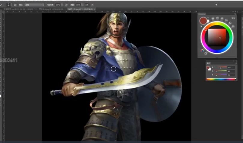Toggle pressure for opacity icon
243x143 pixels.
(66, 5)
